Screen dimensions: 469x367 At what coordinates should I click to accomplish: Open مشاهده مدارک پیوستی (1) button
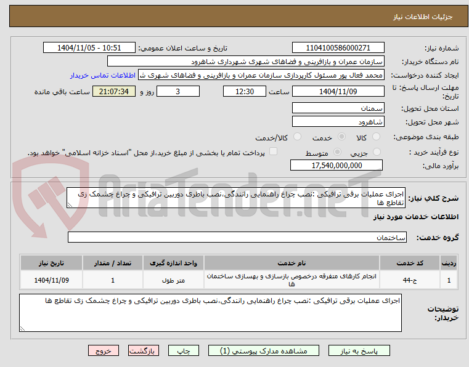[x=264, y=350]
